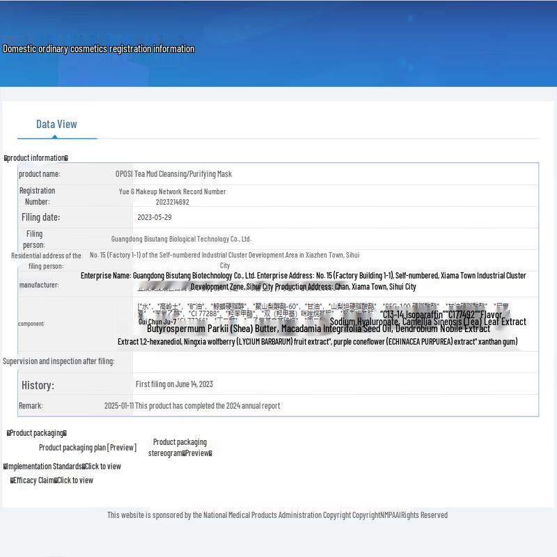Click the Supervision and inspection after filing label
The height and width of the screenshot is (557, 557).
point(58,361)
